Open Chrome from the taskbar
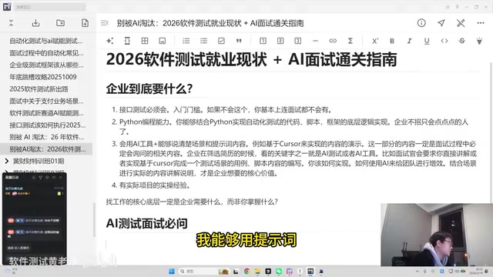Screen dimensions: 493x277 coord(246,272)
